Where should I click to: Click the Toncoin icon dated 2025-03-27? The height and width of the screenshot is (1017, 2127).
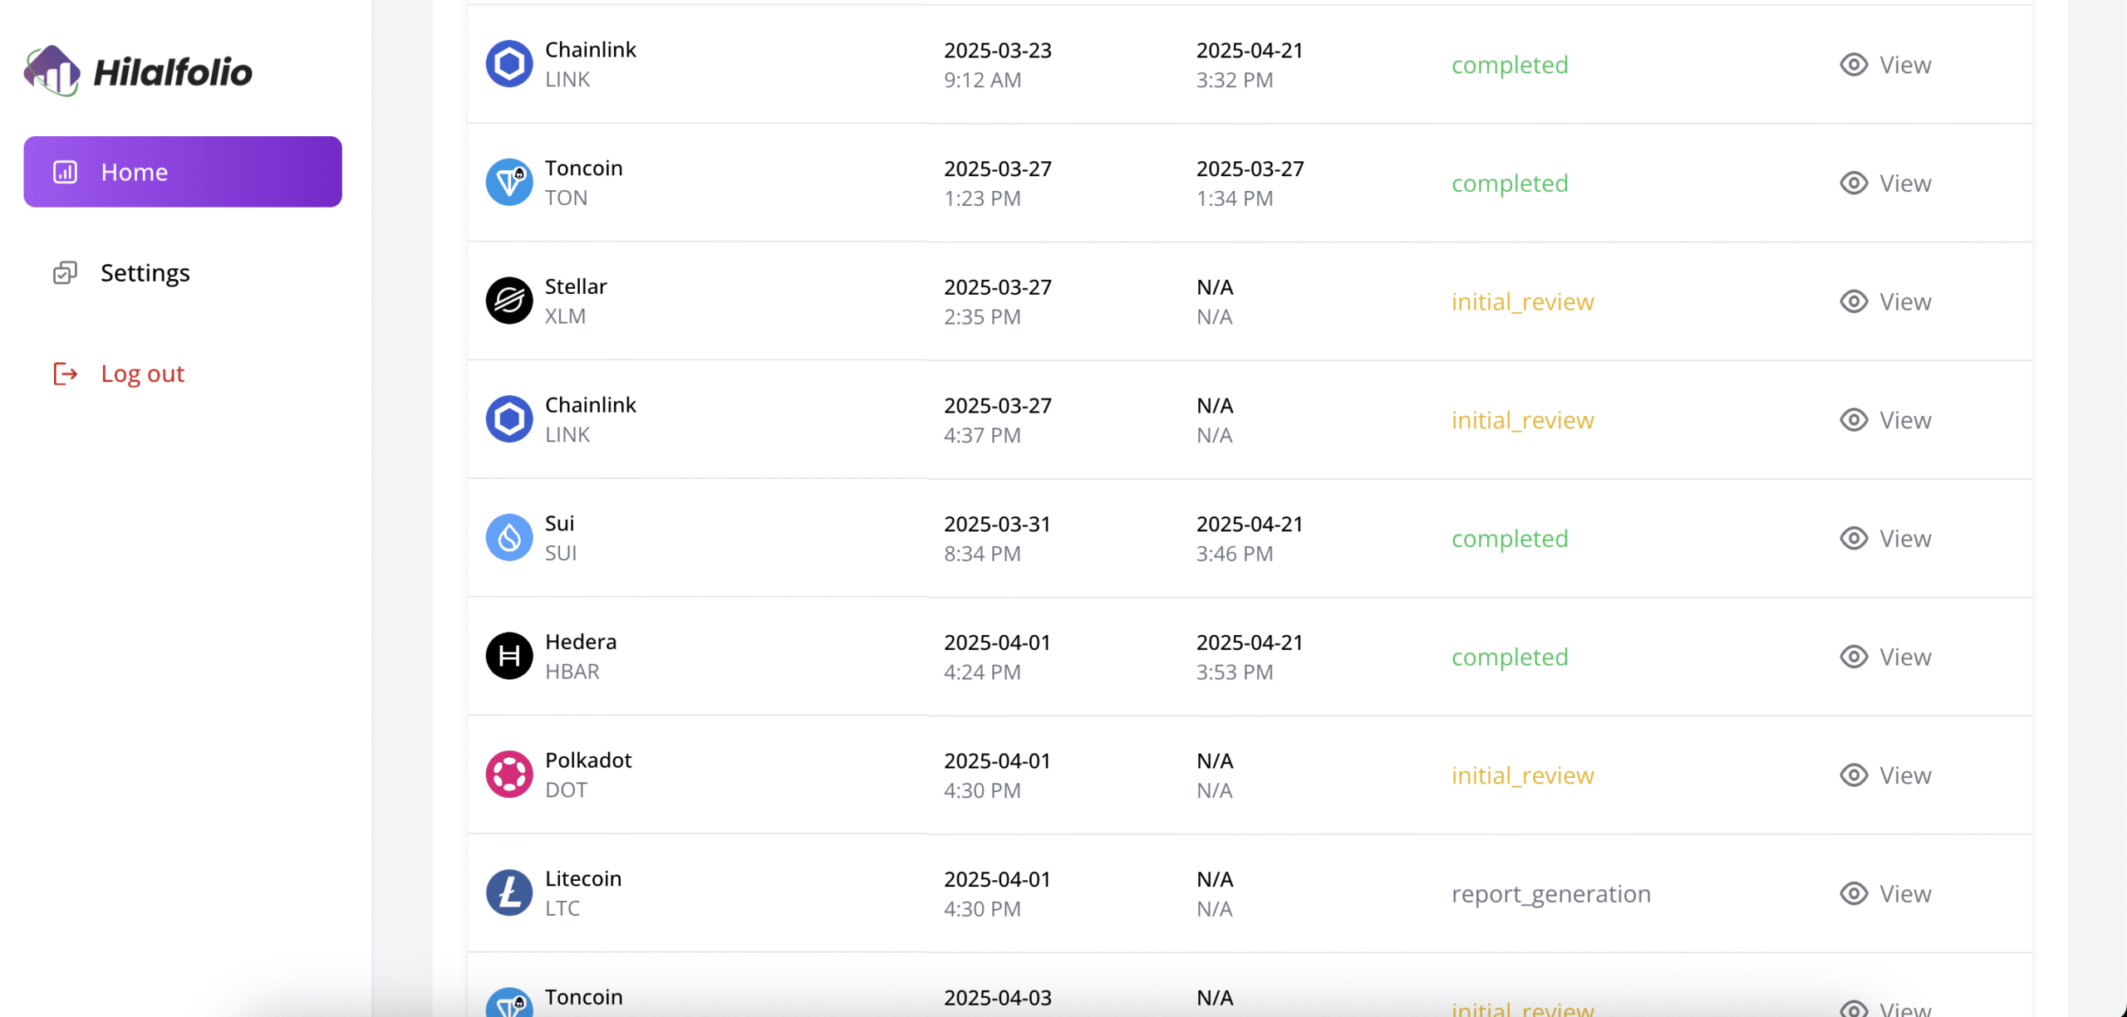tap(509, 183)
